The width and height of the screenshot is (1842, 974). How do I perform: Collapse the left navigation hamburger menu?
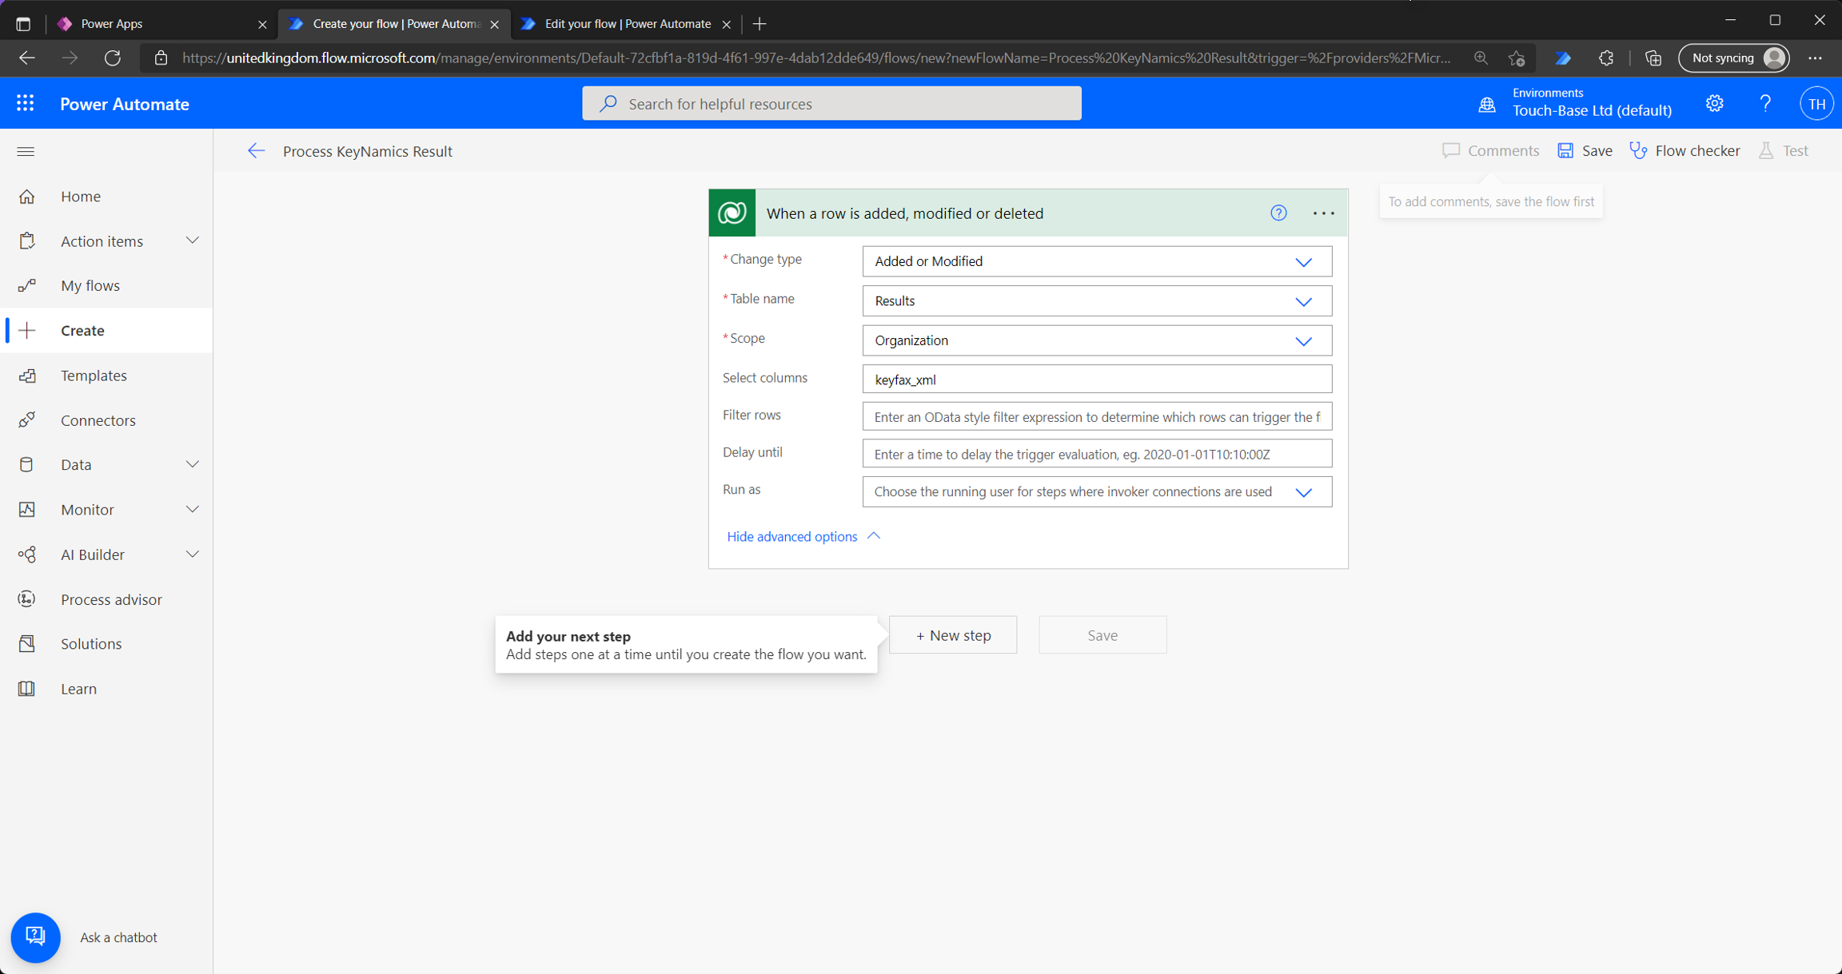26,151
